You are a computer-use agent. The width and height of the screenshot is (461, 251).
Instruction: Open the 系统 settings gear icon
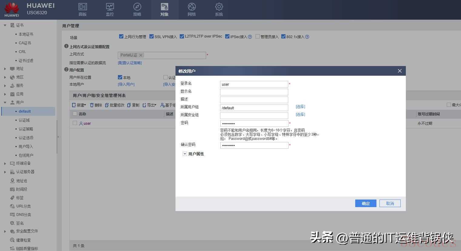[x=219, y=7]
